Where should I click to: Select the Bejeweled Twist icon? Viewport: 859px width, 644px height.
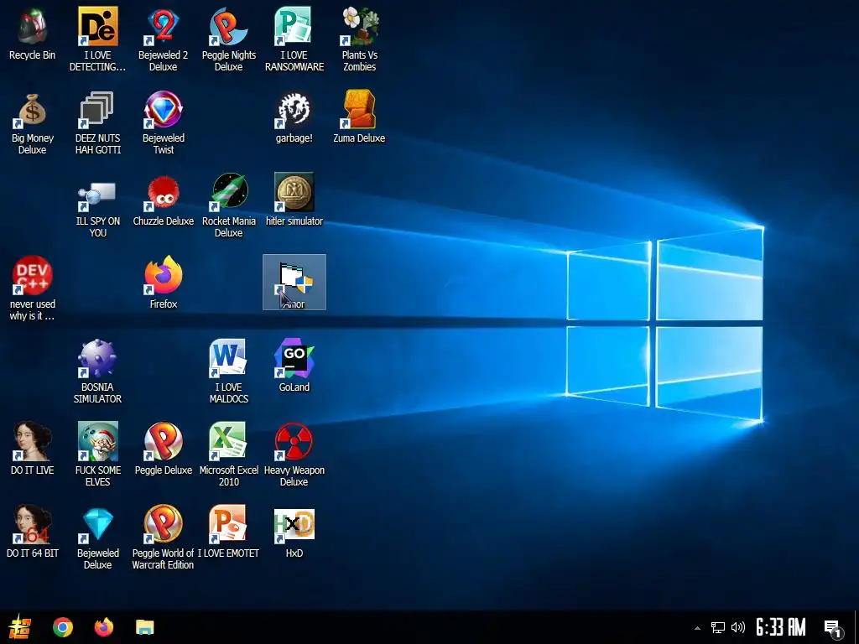164,110
